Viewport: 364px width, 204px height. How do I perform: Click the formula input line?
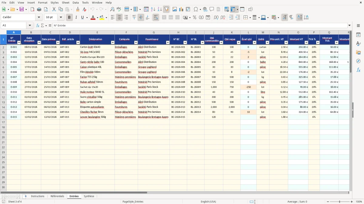click(200, 25)
